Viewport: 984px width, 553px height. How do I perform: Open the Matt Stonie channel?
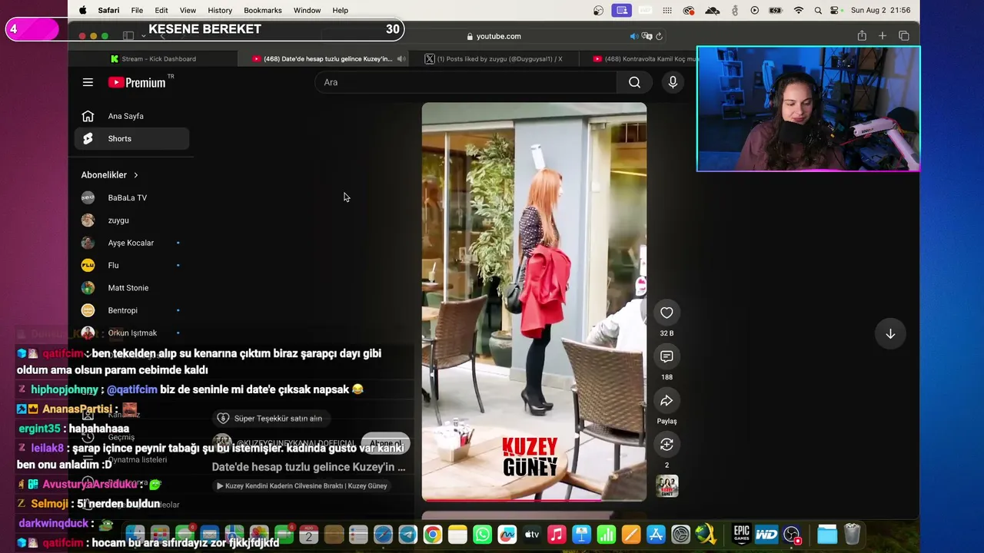(132, 288)
